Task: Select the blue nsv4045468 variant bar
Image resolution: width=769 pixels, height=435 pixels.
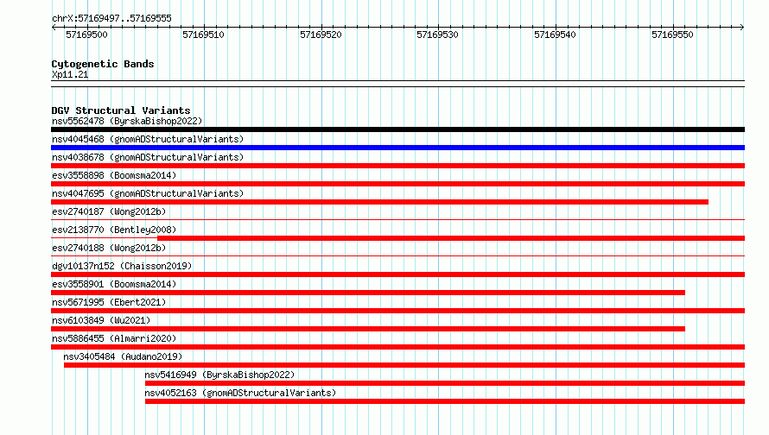Action: click(397, 148)
